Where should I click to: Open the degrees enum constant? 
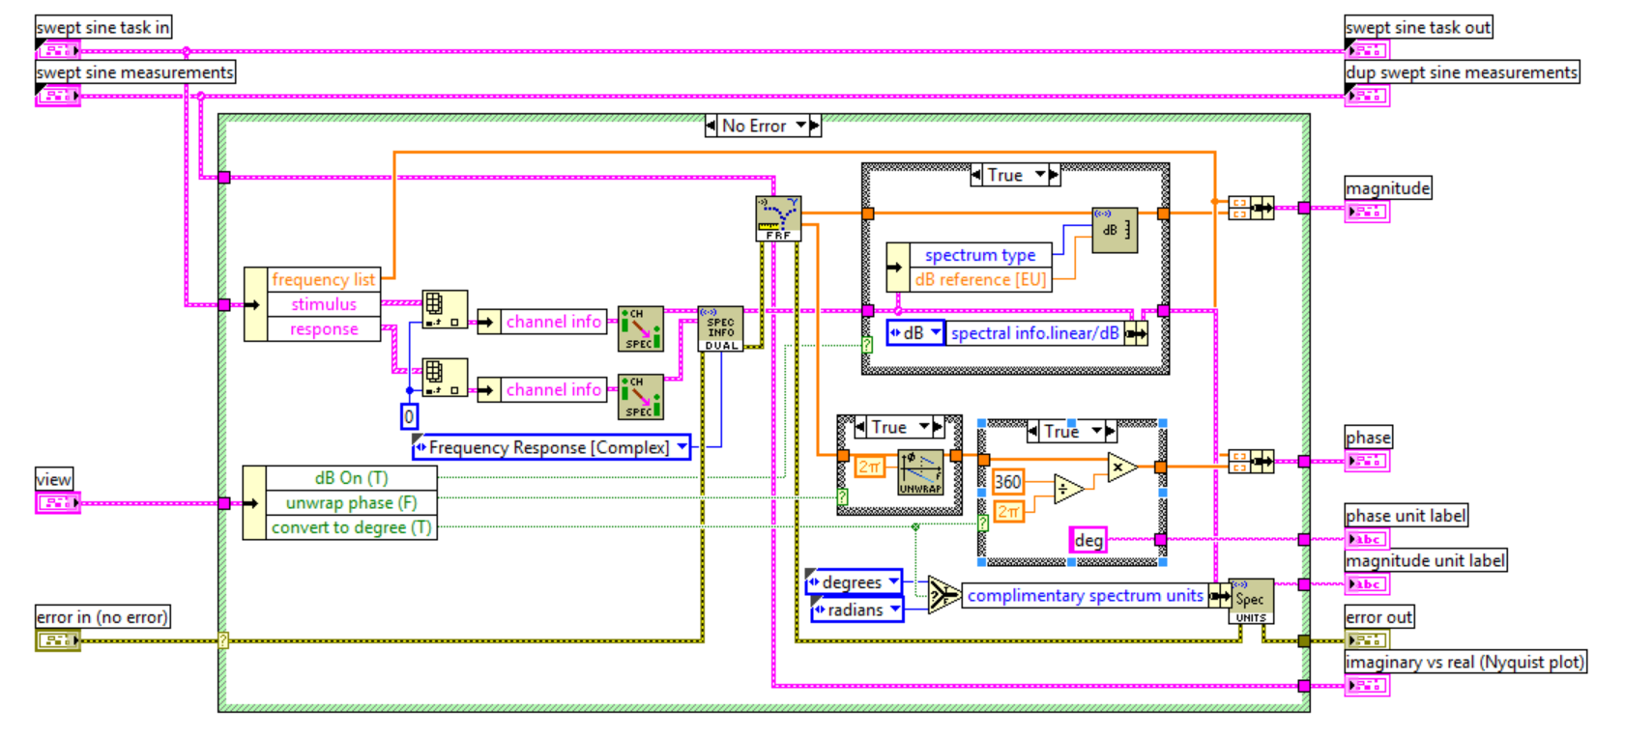click(854, 582)
